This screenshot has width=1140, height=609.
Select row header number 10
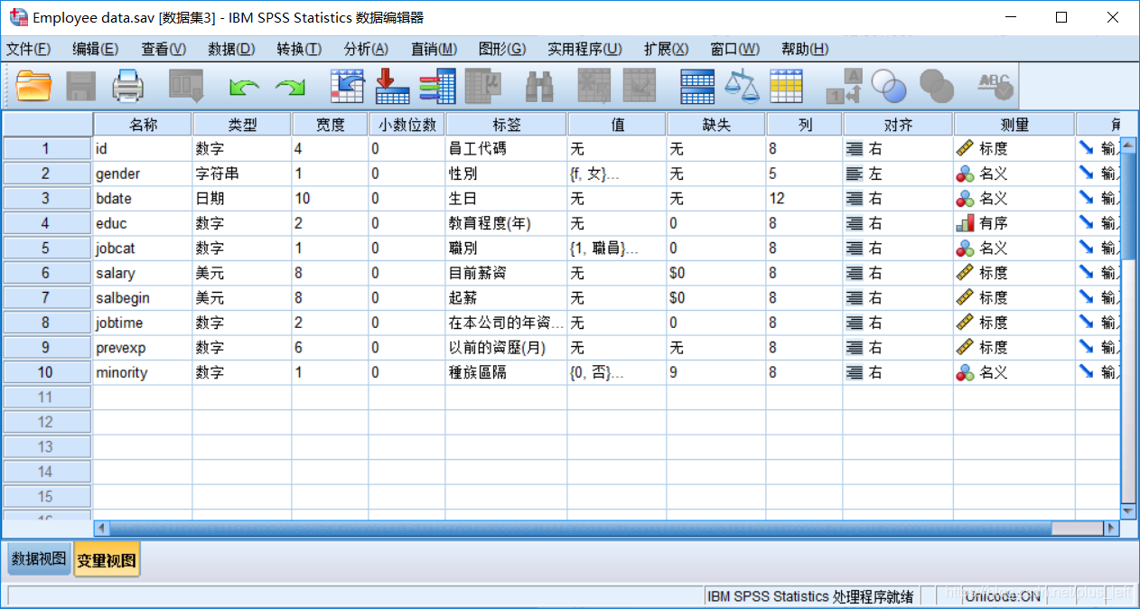[47, 372]
